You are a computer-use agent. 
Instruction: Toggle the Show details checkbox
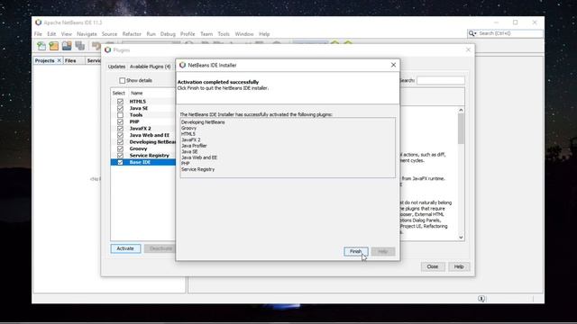(123, 80)
